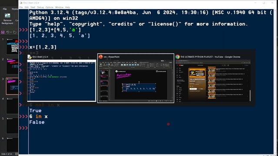Click the 'AMD64)] on win32' line
The width and height of the screenshot is (278, 156).
tap(54, 18)
